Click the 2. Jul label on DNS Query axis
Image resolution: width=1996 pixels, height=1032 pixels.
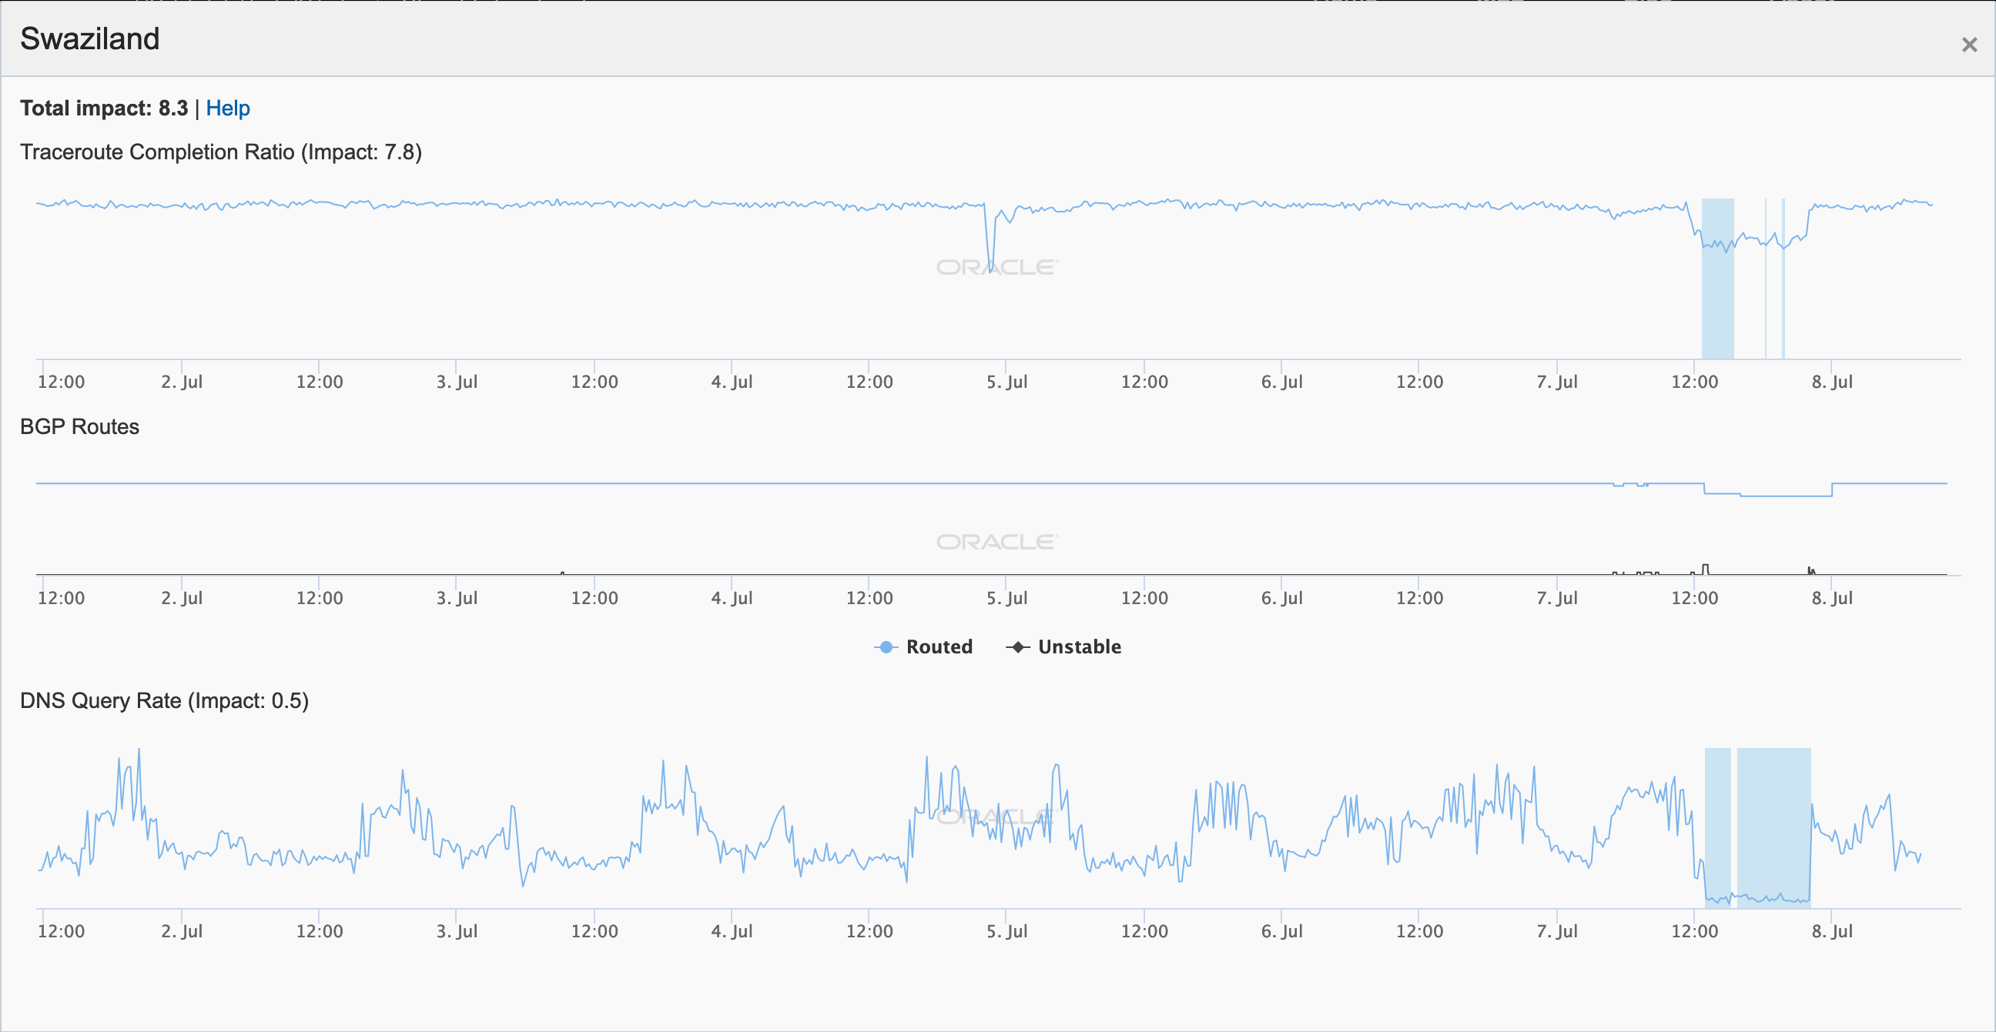(181, 930)
